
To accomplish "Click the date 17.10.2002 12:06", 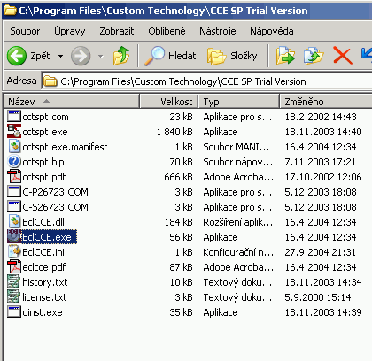I will [x=323, y=177].
